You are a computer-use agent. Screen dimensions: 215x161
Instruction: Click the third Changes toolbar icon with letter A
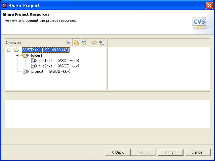tap(84, 43)
